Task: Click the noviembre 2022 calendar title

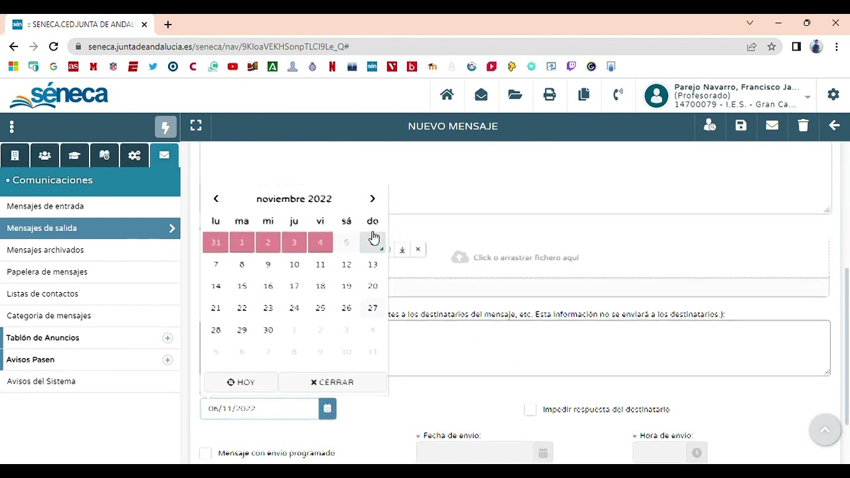Action: click(294, 199)
